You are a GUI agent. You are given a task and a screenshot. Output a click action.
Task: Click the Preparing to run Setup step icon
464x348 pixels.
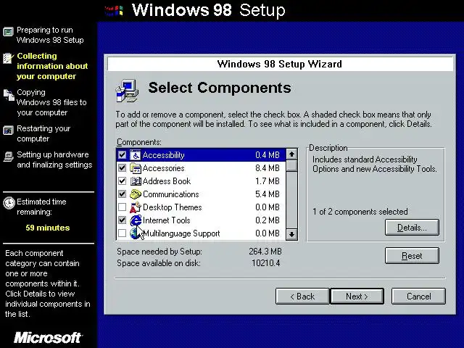8,32
